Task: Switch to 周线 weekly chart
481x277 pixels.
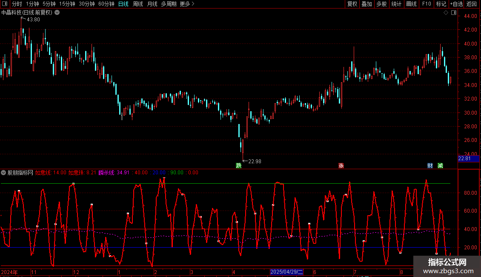Action: (x=138, y=4)
